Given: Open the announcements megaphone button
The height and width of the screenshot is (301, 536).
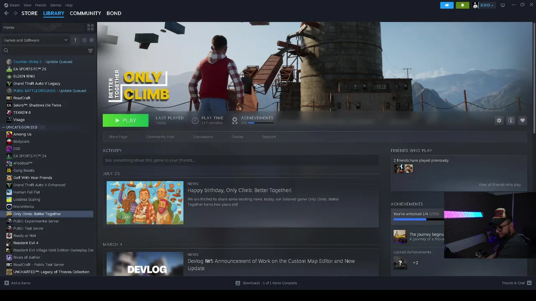Looking at the screenshot, I should tap(447, 5).
